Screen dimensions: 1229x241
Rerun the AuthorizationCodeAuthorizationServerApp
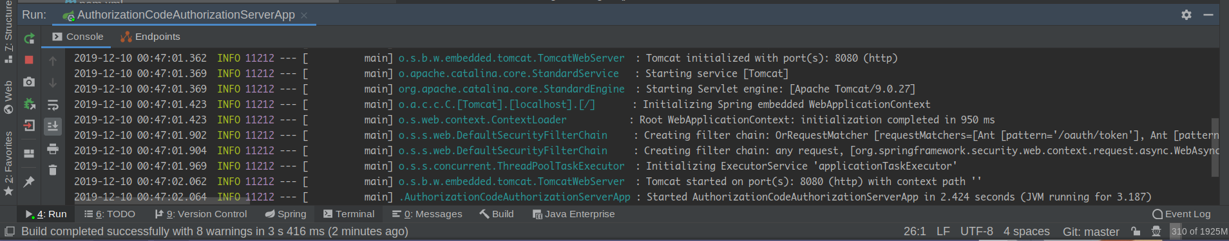tap(29, 39)
